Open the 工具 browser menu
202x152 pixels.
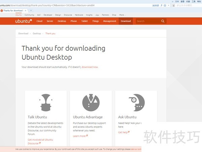click(194, 1)
